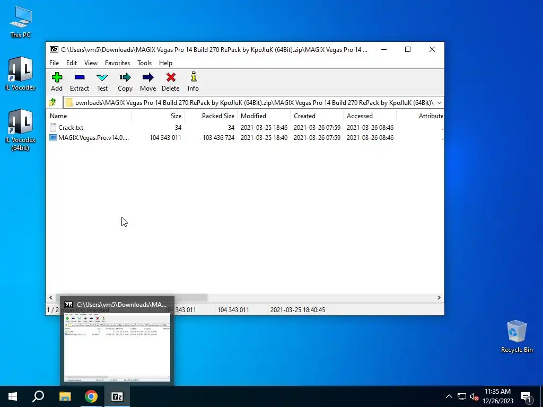Open the Tools menu
Screen dimensions: 543x407
[x=144, y=63]
